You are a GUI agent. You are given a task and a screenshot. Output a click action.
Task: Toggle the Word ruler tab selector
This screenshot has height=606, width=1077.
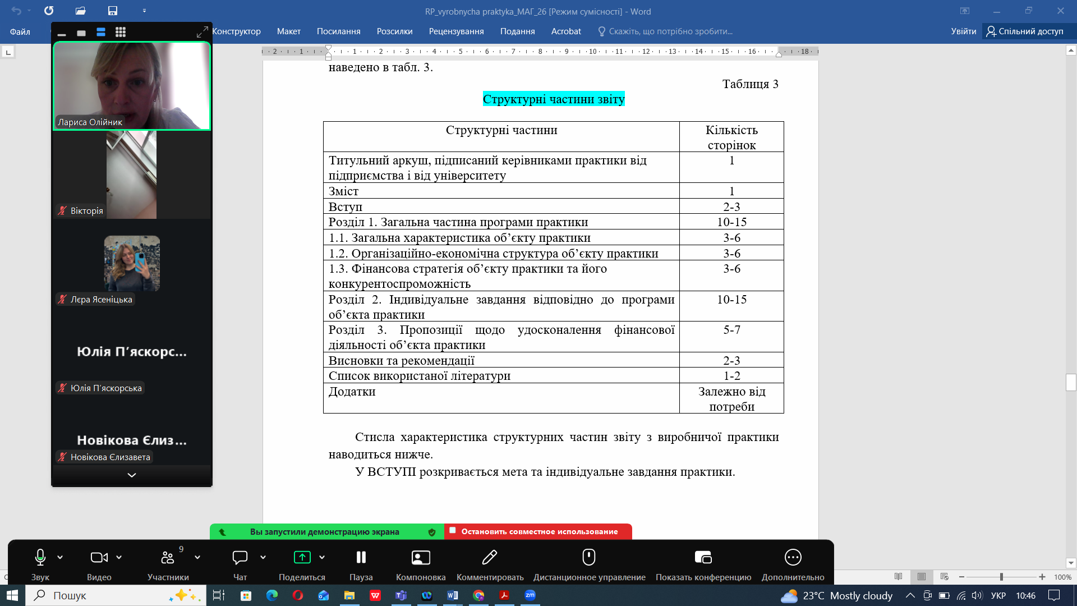click(8, 52)
